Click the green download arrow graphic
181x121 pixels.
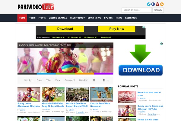[140, 54]
